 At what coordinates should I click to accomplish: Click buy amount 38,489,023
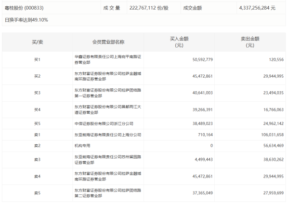[203, 123]
